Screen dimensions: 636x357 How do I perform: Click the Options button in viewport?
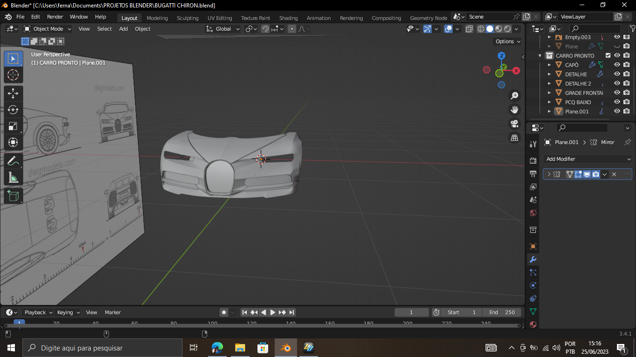[507, 41]
